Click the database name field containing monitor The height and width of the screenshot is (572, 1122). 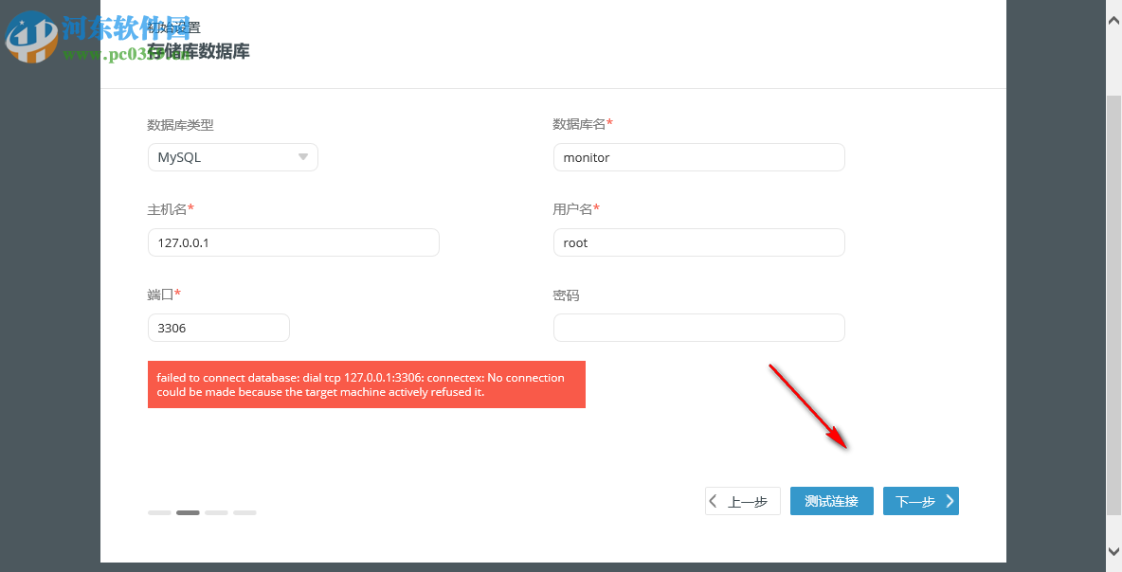[698, 157]
